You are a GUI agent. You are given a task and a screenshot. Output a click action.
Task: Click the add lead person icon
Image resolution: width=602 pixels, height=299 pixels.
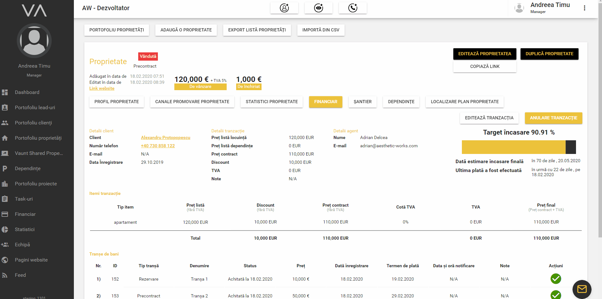tap(284, 8)
